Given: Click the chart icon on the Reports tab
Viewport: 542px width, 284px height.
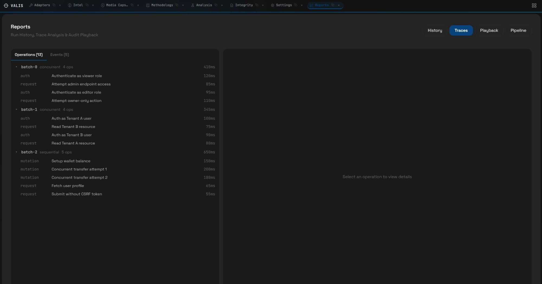Looking at the screenshot, I should coord(311,5).
